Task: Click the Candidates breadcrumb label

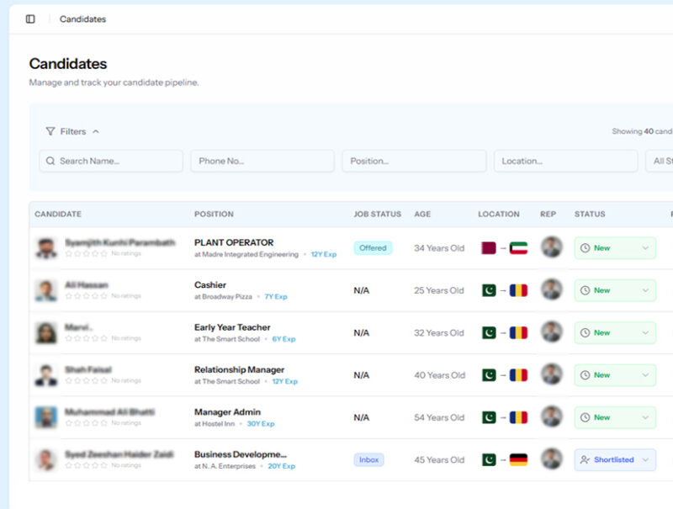Action: click(x=82, y=19)
